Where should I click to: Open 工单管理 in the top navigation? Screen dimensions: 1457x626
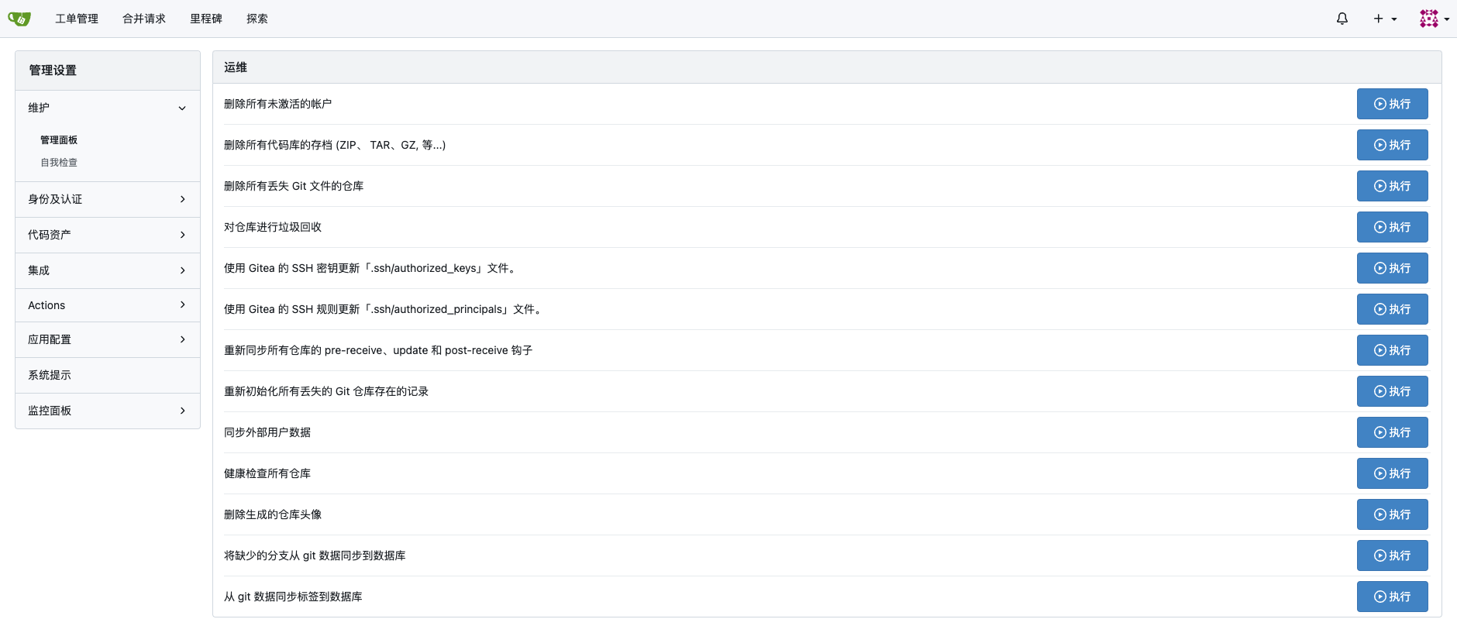click(x=77, y=19)
